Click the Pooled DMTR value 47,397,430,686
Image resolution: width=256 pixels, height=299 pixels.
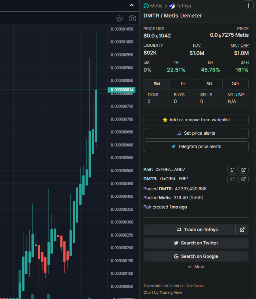[x=191, y=189]
